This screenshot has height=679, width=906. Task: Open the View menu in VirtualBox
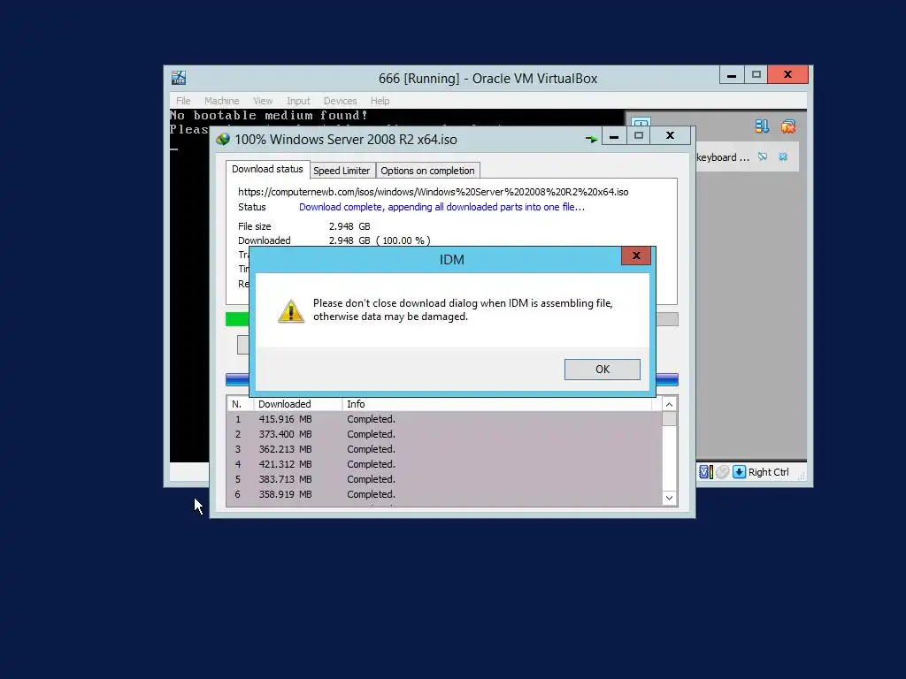263,101
